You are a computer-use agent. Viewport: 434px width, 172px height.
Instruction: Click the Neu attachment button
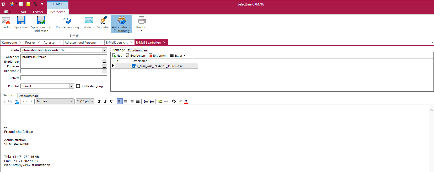(117, 56)
